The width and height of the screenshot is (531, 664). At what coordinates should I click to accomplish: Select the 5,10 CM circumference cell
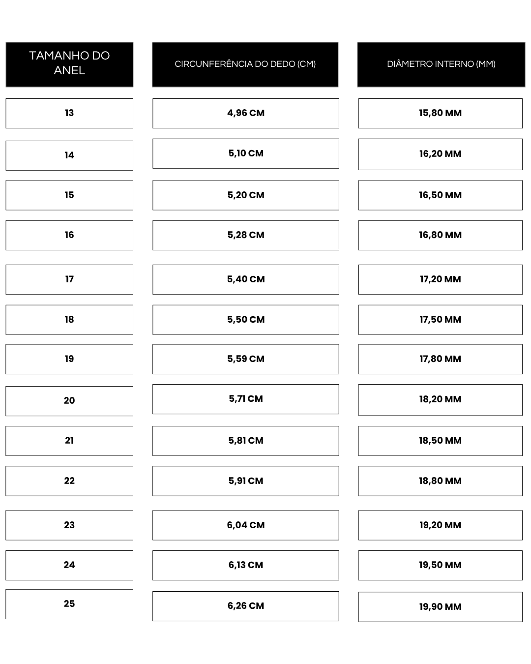[245, 153]
